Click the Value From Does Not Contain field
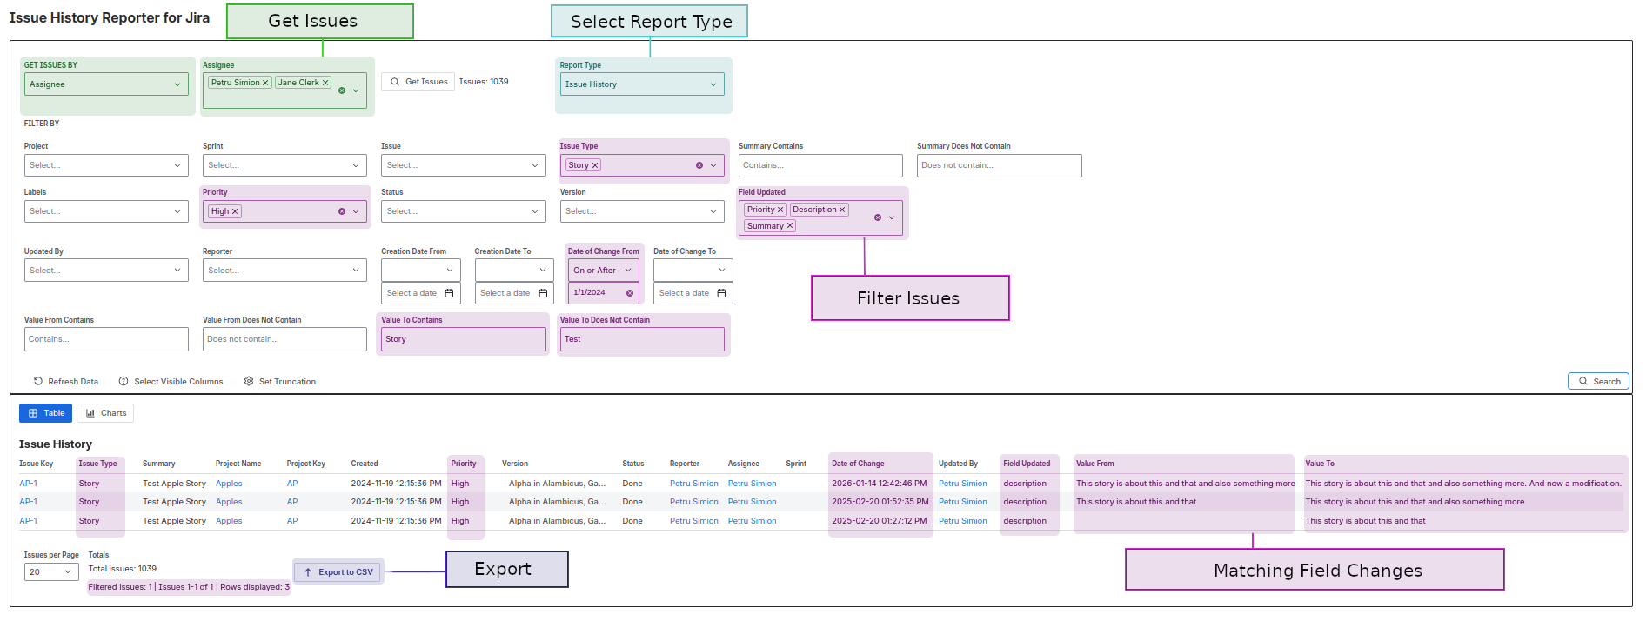1646x628 pixels. [x=284, y=339]
